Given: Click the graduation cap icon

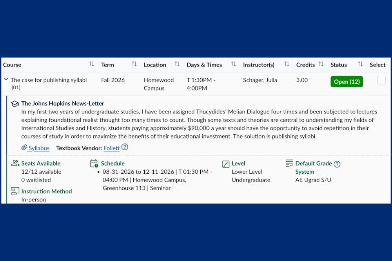Looking at the screenshot, I should [x=15, y=104].
